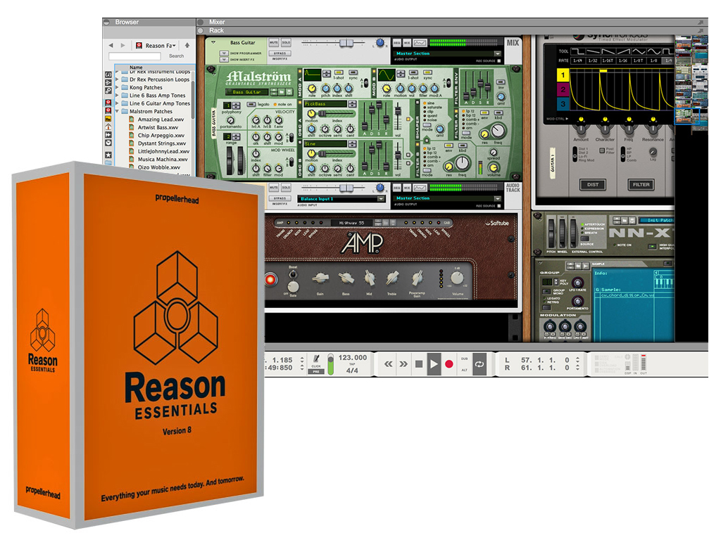This screenshot has height=540, width=721.
Task: Click the Fast Forward double-arrow button
Action: pos(403,364)
